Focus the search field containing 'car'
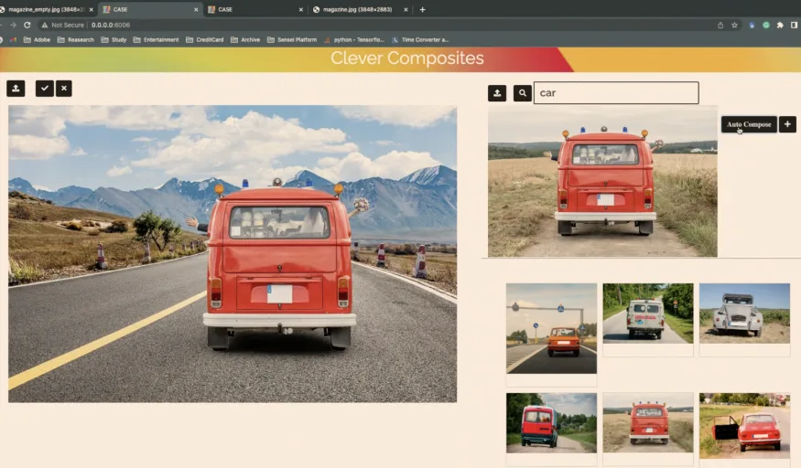Viewport: 801px width, 468px height. (x=616, y=93)
